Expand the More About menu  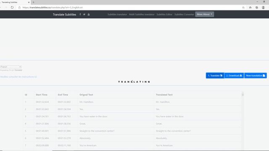(205, 14)
